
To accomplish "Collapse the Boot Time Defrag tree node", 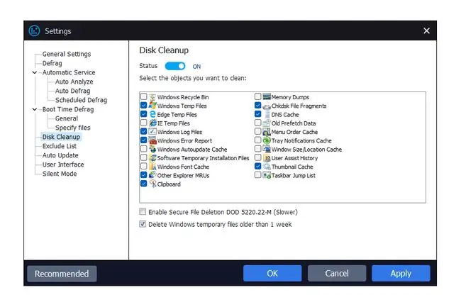I will [35, 109].
